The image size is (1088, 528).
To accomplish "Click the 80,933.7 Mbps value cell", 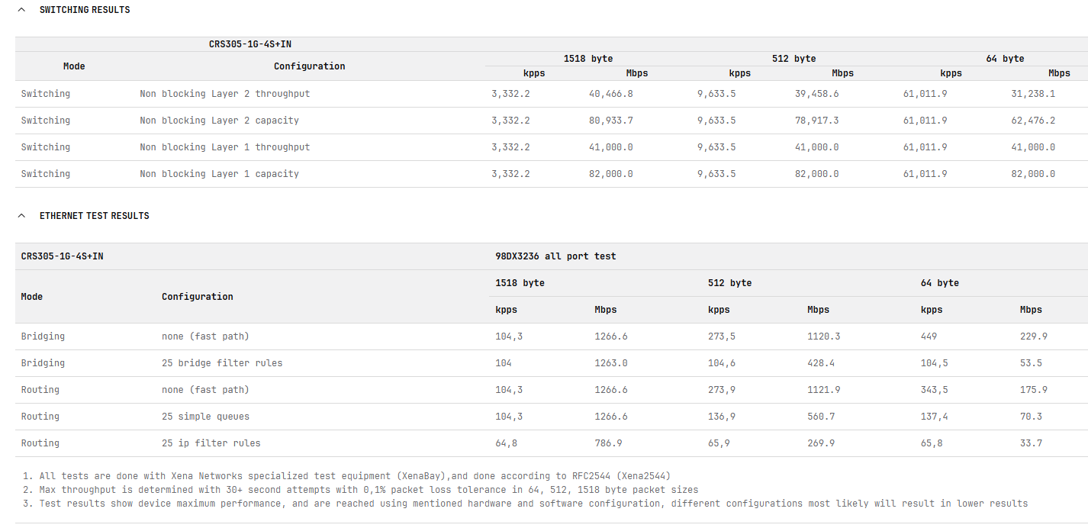I will click(610, 121).
